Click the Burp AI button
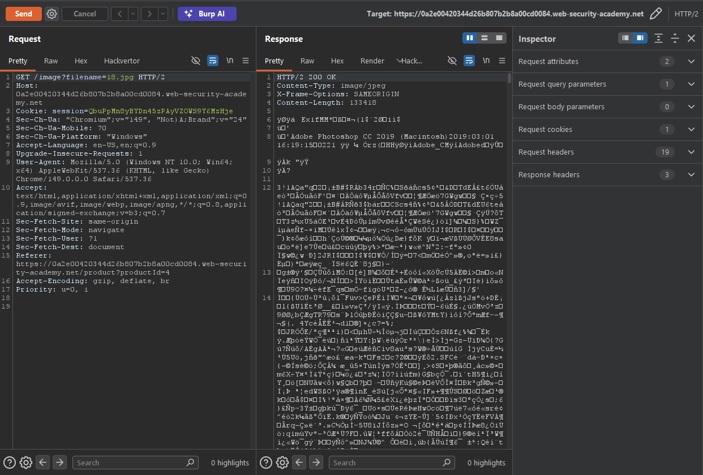Viewport: 703px width, 475px height. point(207,14)
